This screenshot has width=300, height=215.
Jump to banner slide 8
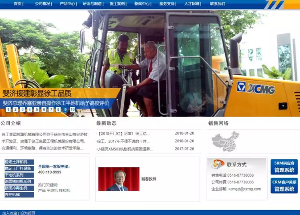pos(58,110)
